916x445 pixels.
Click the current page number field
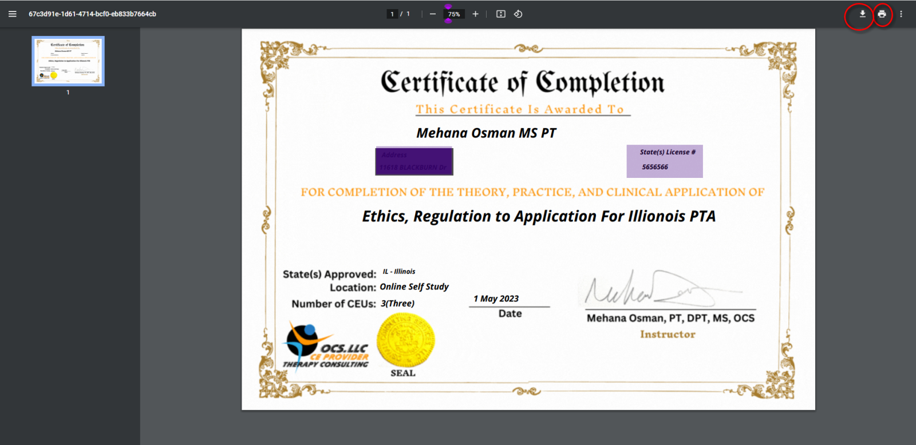coord(392,14)
